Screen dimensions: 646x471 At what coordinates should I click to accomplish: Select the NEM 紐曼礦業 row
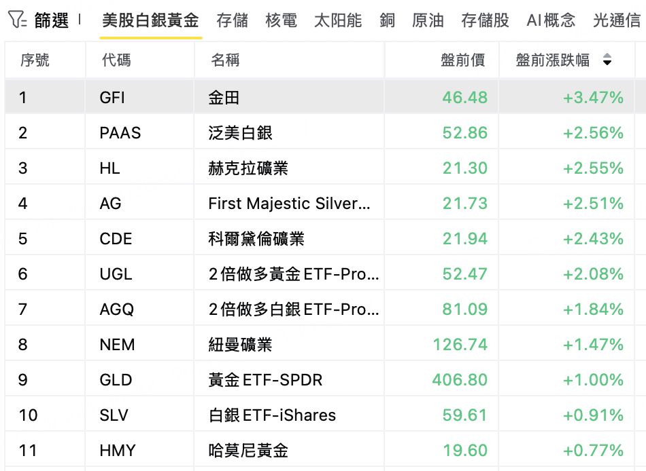320,344
